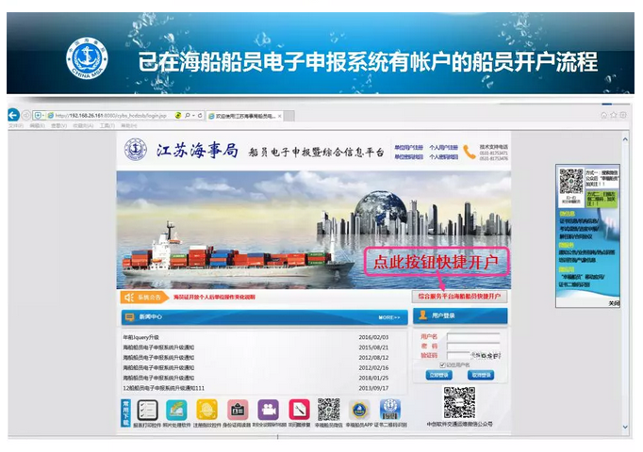Click the 用户登录 person icon
Image resolution: width=643 pixels, height=452 pixels.
pyautogui.click(x=423, y=315)
